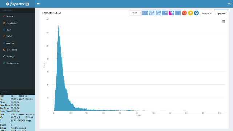Click the magenta add background icon
Screen dimensions: 233x131
click(x=171, y=13)
